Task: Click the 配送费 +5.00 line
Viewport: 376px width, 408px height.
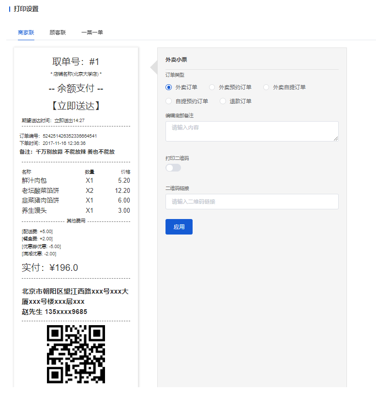Action: pyautogui.click(x=37, y=231)
